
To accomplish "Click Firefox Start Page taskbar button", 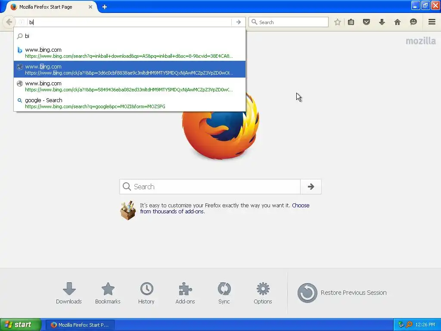I will 80,325.
